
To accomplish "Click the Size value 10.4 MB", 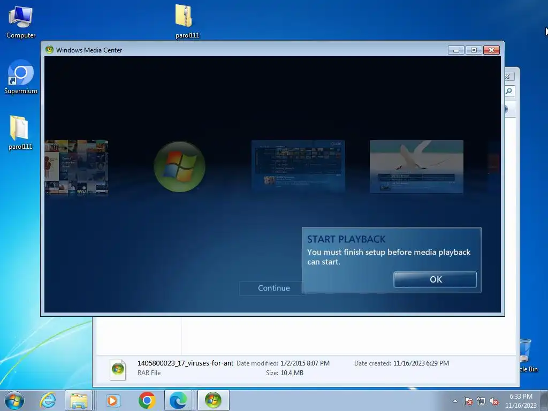I will [292, 373].
